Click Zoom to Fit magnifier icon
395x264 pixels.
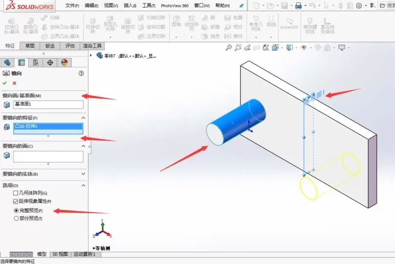coord(228,47)
